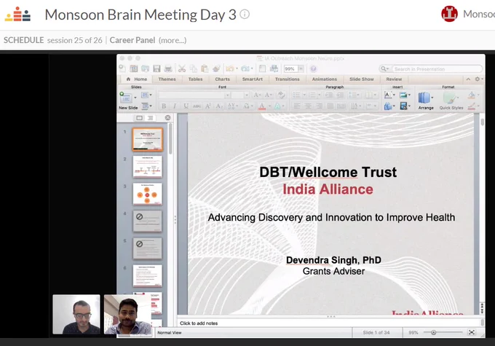Switch to the SmartArt tab
This screenshot has height=346, width=495.
253,79
